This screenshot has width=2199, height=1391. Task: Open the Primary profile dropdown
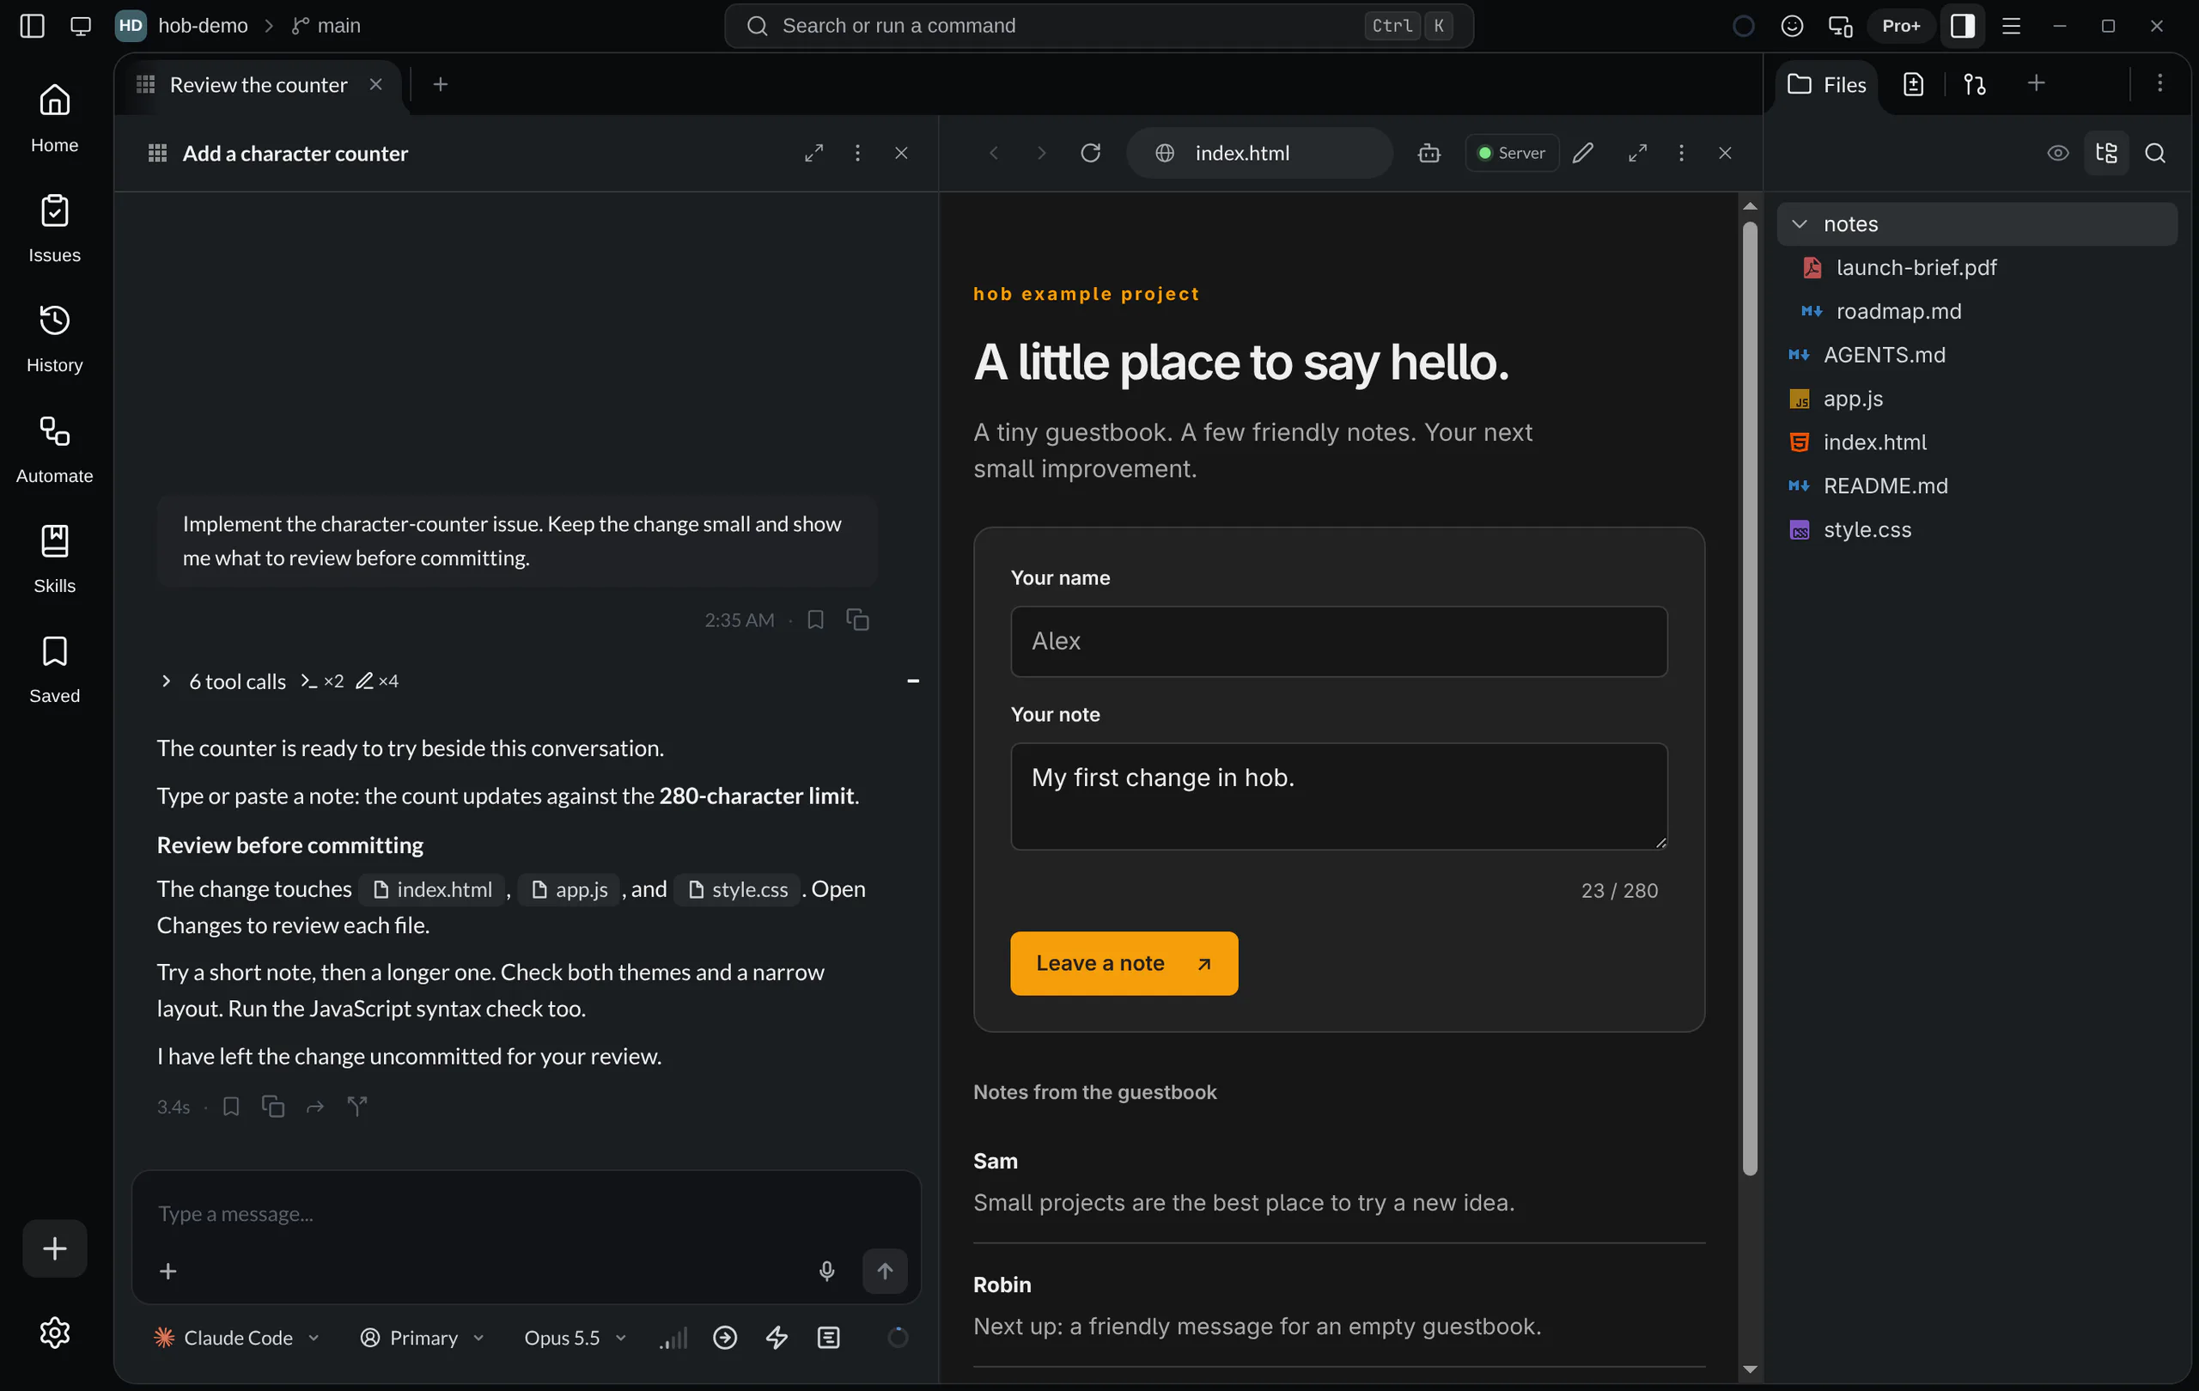tap(422, 1337)
